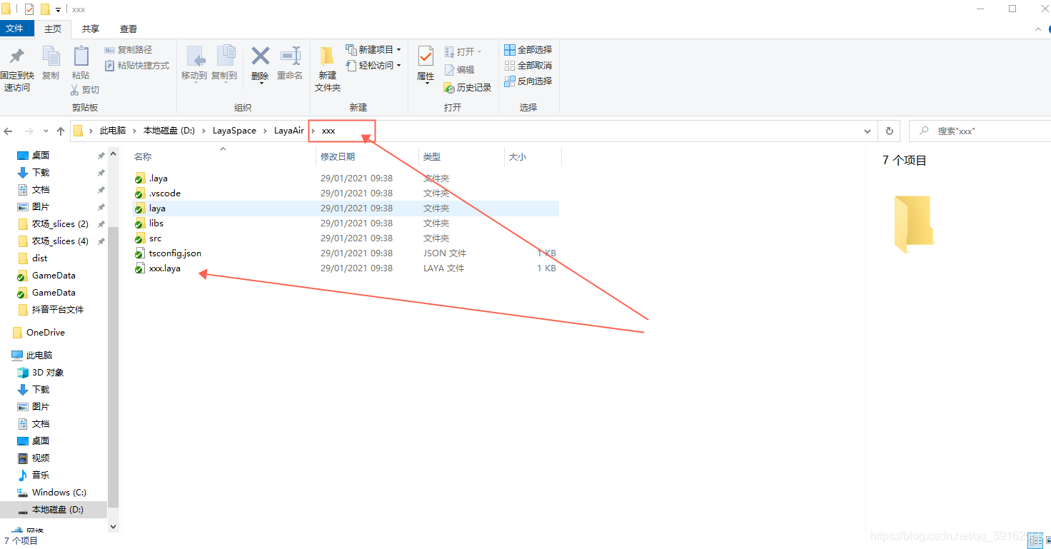Click the Delete (删除) X icon
The height and width of the screenshot is (549, 1051).
point(260,56)
